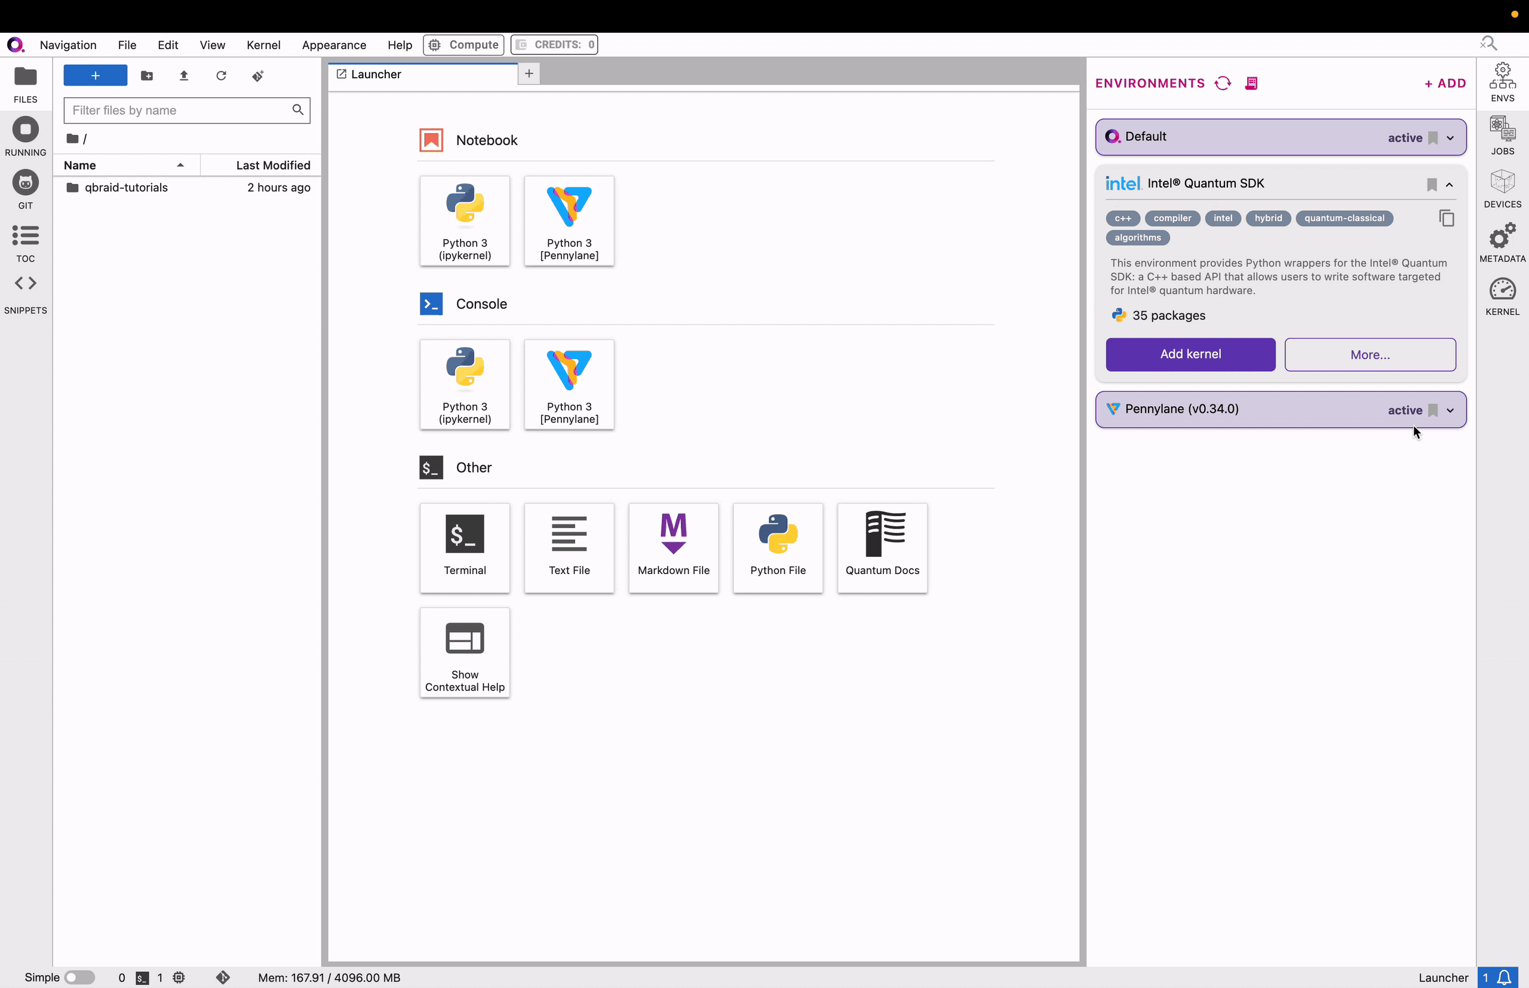This screenshot has width=1529, height=988.
Task: Open the Appearance menu
Action: tap(333, 45)
